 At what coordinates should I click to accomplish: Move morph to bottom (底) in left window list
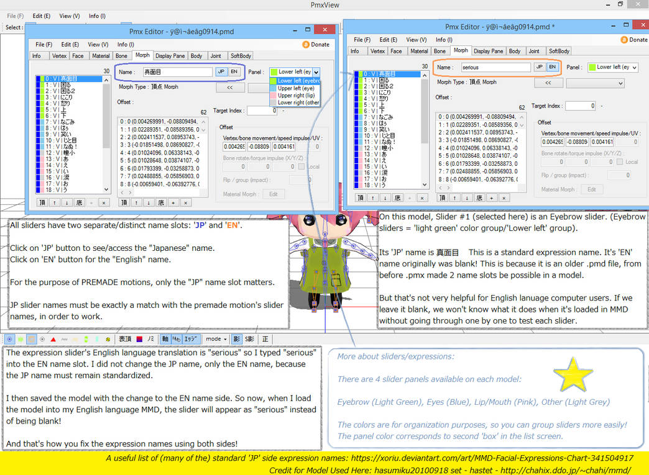point(79,202)
